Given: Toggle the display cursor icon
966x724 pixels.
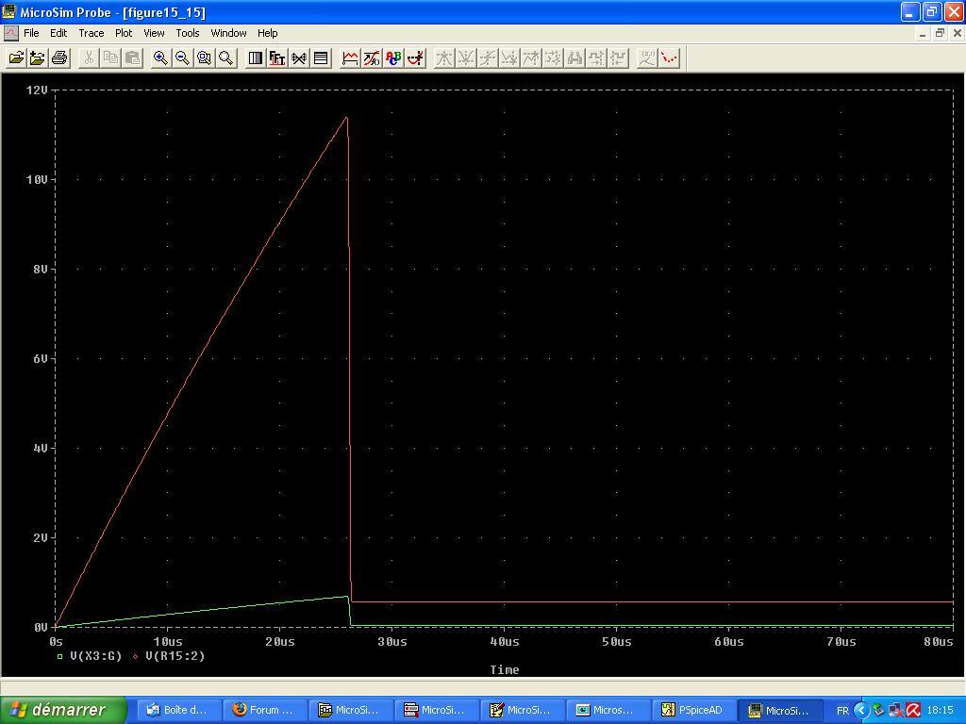Looking at the screenshot, I should [x=416, y=58].
